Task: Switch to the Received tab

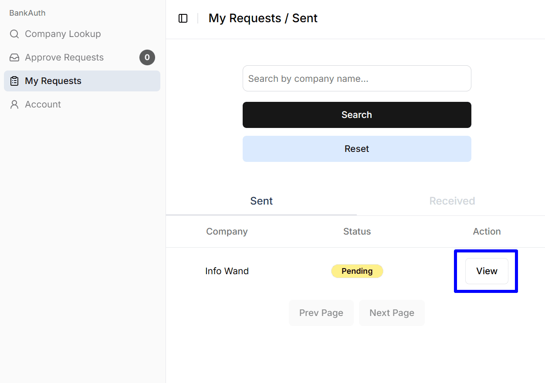Action: pyautogui.click(x=452, y=201)
